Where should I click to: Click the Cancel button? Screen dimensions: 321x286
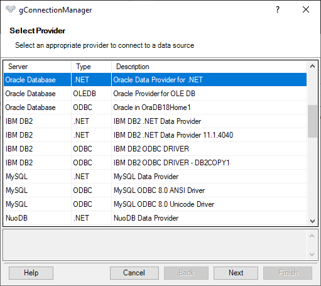tap(134, 273)
